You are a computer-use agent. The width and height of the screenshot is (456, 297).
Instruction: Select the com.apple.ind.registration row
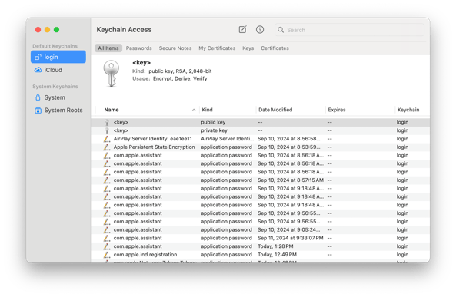[x=260, y=255]
